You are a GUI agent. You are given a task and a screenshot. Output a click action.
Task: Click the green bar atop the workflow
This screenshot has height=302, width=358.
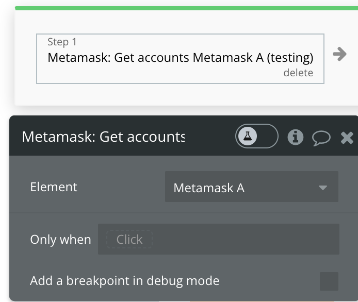[x=186, y=8]
